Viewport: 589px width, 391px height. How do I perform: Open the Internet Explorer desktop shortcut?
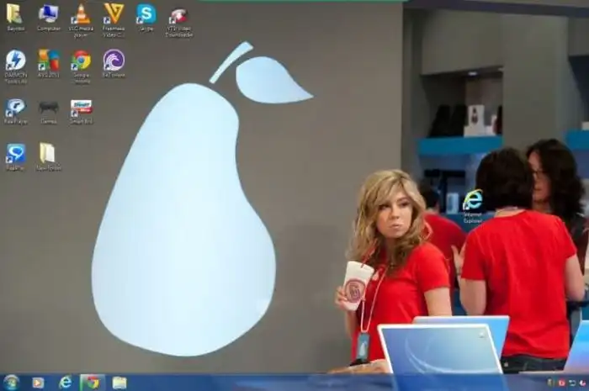coord(473,201)
